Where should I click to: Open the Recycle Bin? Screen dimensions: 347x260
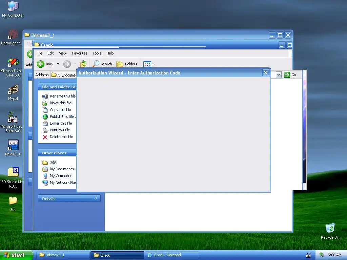[x=330, y=231]
